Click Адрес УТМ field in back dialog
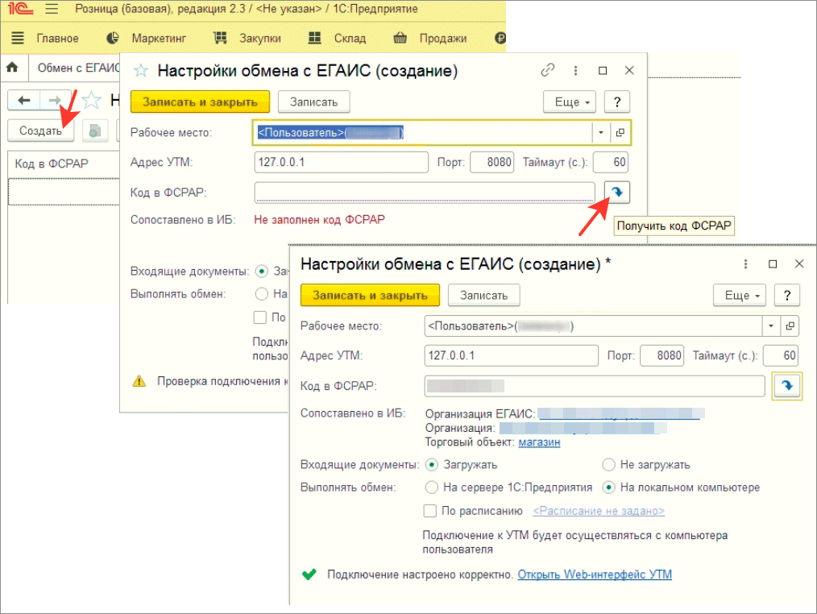The image size is (817, 614). 342,162
